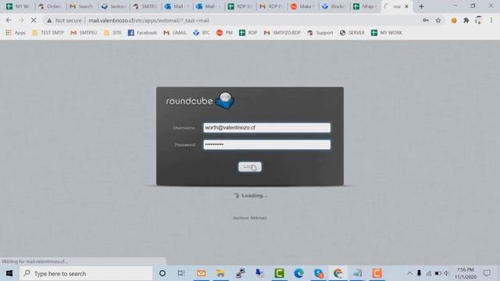500x281 pixels.
Task: Click the Not secure warning icon
Action: (x=49, y=21)
